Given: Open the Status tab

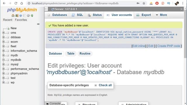Looking at the screenshot, I should coord(95,15).
